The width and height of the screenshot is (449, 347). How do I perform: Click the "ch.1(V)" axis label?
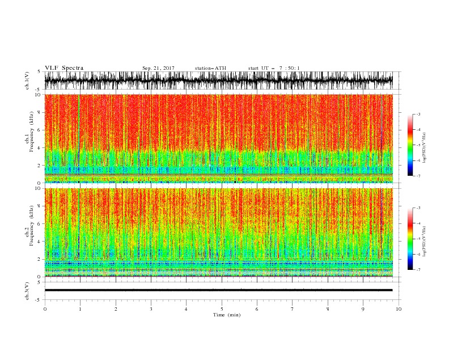coord(27,81)
